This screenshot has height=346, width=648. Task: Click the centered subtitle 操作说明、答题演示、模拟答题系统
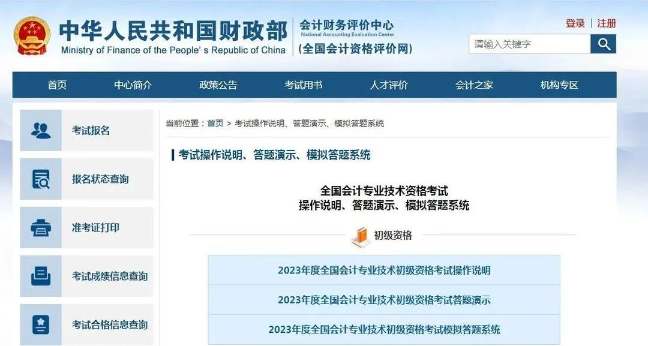(x=384, y=205)
